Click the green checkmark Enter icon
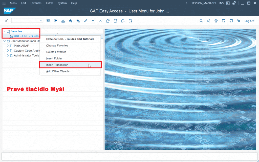 click(6, 21)
